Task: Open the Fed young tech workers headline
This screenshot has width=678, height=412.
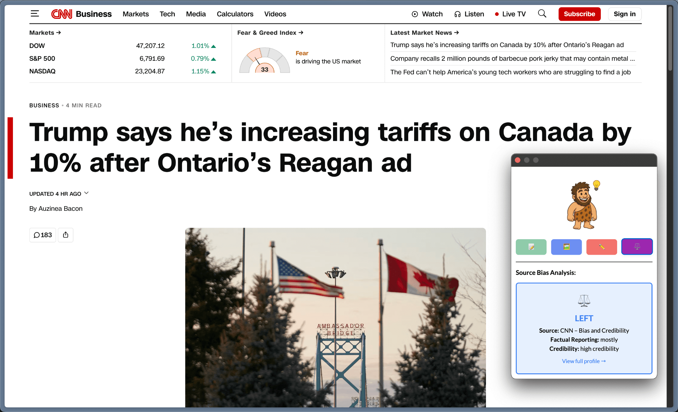Action: coord(510,72)
